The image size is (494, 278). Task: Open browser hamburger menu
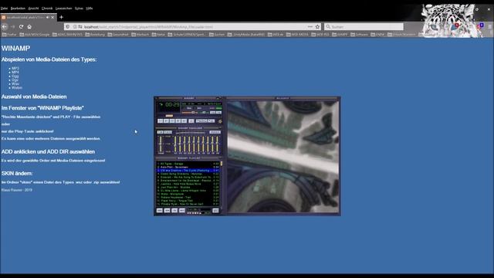click(x=490, y=27)
